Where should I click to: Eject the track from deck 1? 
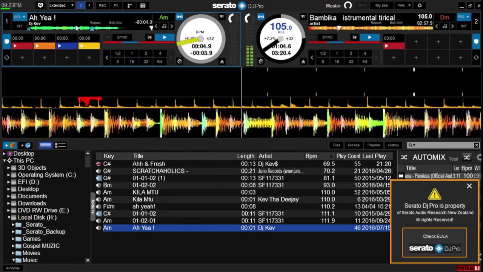222,62
